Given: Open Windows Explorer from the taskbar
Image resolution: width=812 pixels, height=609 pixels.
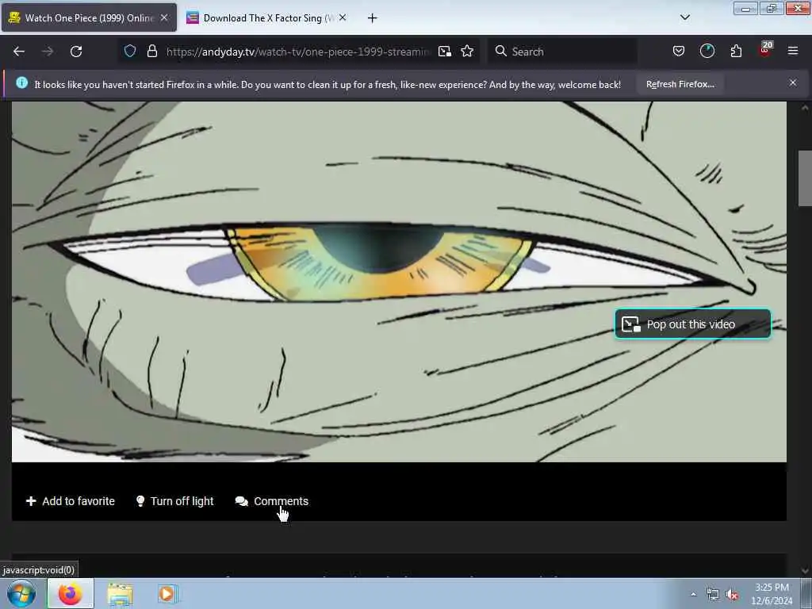Looking at the screenshot, I should click(x=121, y=593).
